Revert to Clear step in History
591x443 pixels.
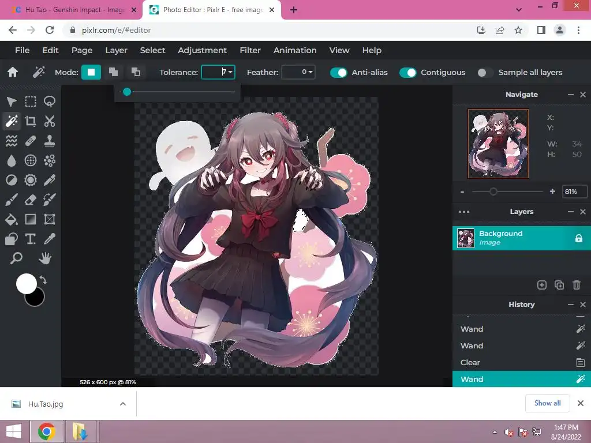tap(522, 362)
